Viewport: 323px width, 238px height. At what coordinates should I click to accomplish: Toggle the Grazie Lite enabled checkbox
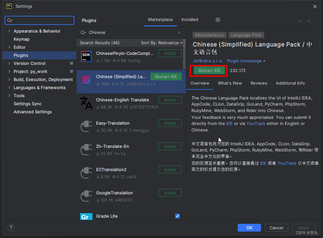click(178, 216)
